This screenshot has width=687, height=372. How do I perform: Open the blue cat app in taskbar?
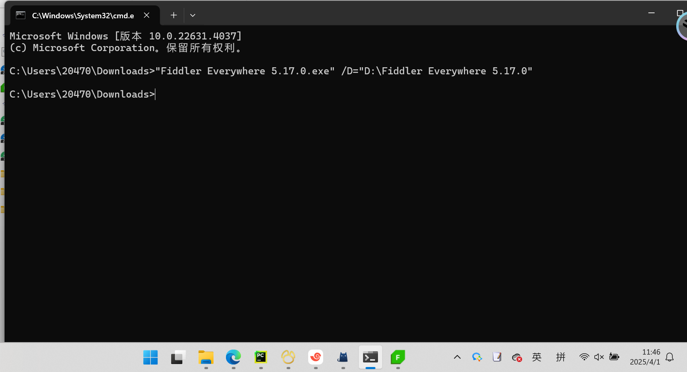pyautogui.click(x=343, y=357)
